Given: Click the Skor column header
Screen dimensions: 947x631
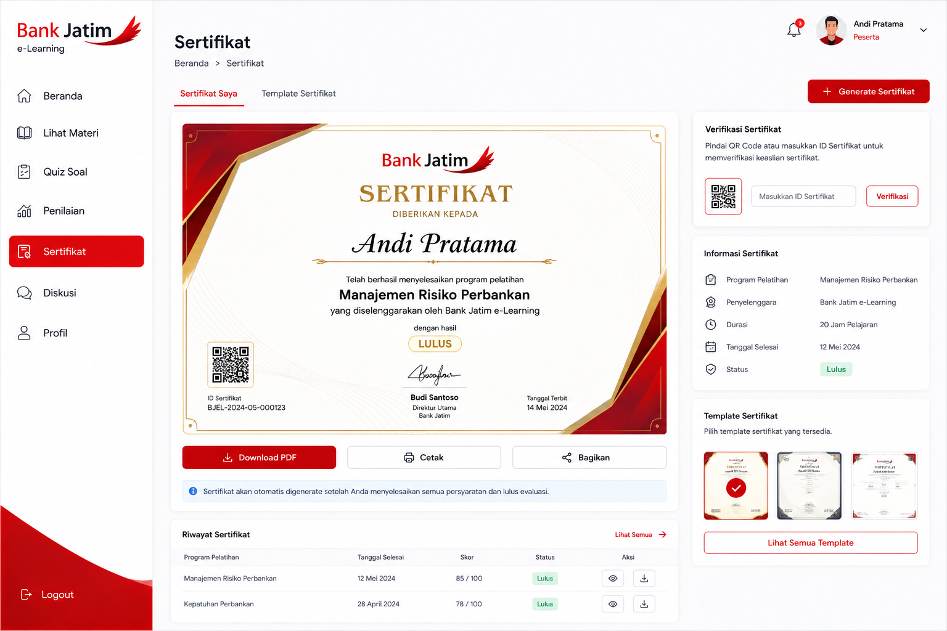Looking at the screenshot, I should [x=467, y=558].
